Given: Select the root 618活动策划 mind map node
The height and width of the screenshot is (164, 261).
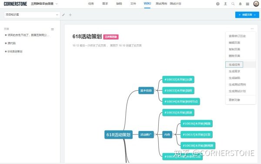Looking at the screenshot, I should (x=118, y=134).
